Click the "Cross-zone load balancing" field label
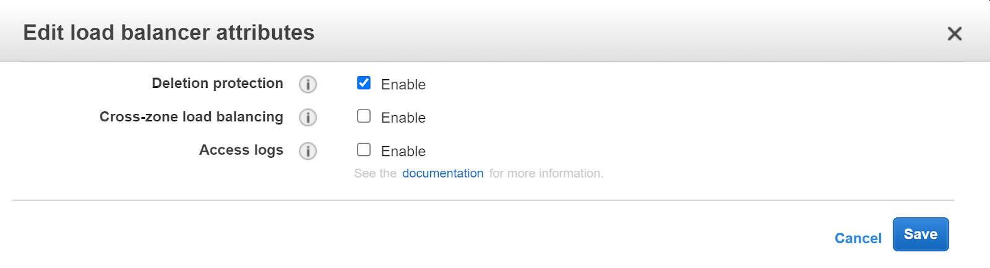 pyautogui.click(x=191, y=117)
